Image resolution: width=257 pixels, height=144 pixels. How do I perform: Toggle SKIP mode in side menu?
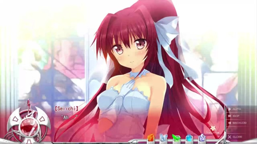(234, 116)
